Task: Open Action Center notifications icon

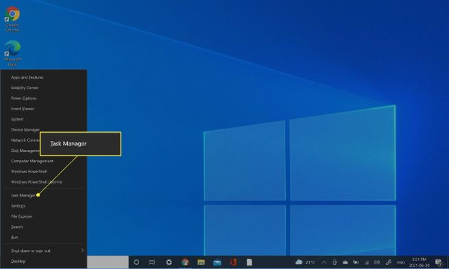Action: [x=439, y=262]
